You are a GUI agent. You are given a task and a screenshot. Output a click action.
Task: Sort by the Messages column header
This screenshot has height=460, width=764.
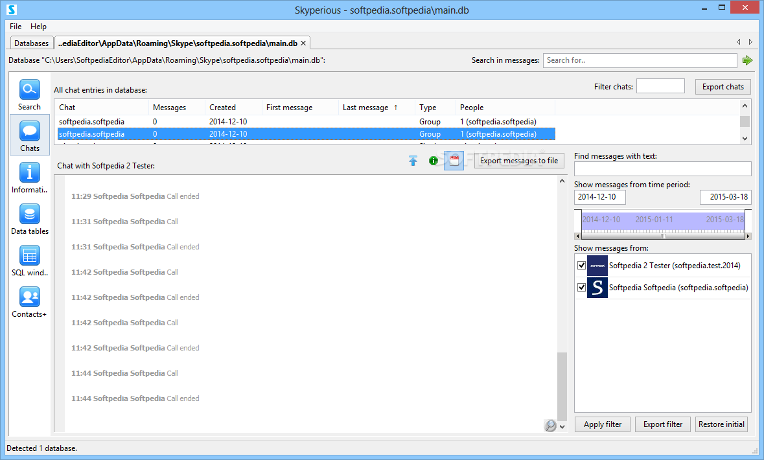177,108
